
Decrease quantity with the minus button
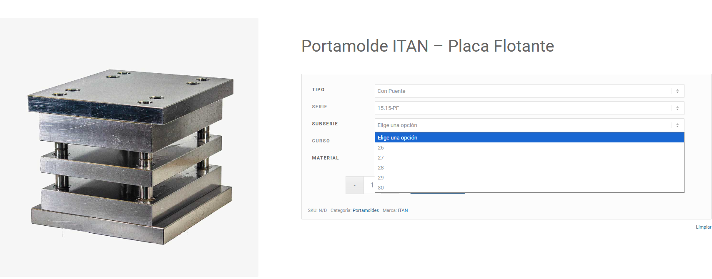click(x=354, y=185)
